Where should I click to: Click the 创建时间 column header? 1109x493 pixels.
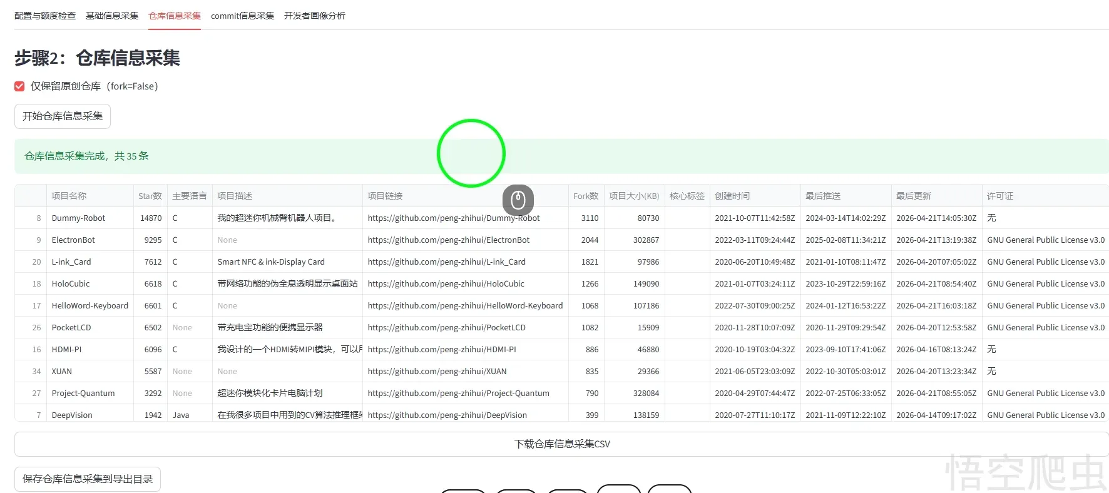point(732,196)
